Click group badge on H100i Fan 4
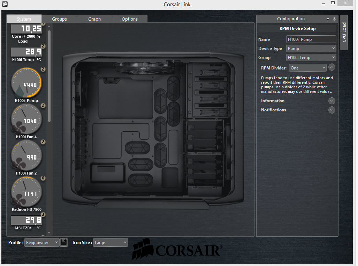358x266 pixels. 43,105
